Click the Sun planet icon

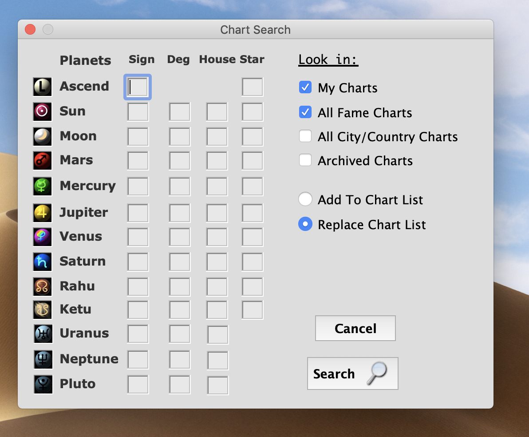click(43, 111)
